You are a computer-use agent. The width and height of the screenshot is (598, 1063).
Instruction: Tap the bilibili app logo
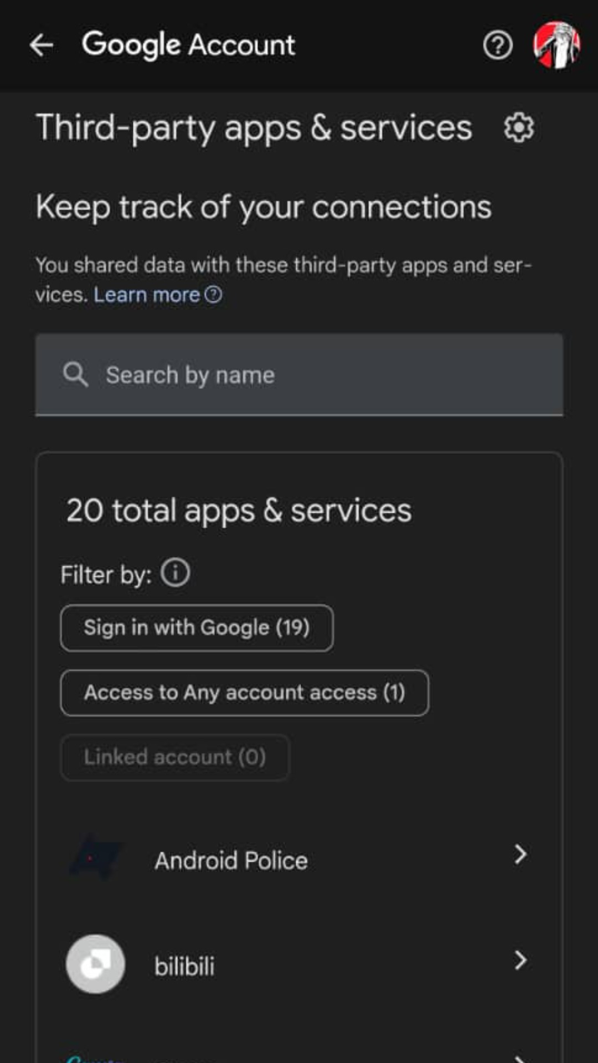[x=95, y=964]
